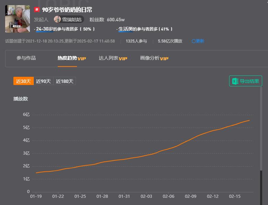Click the VIP badge beside 达人列表
This screenshot has width=268, height=205.
tap(123, 59)
